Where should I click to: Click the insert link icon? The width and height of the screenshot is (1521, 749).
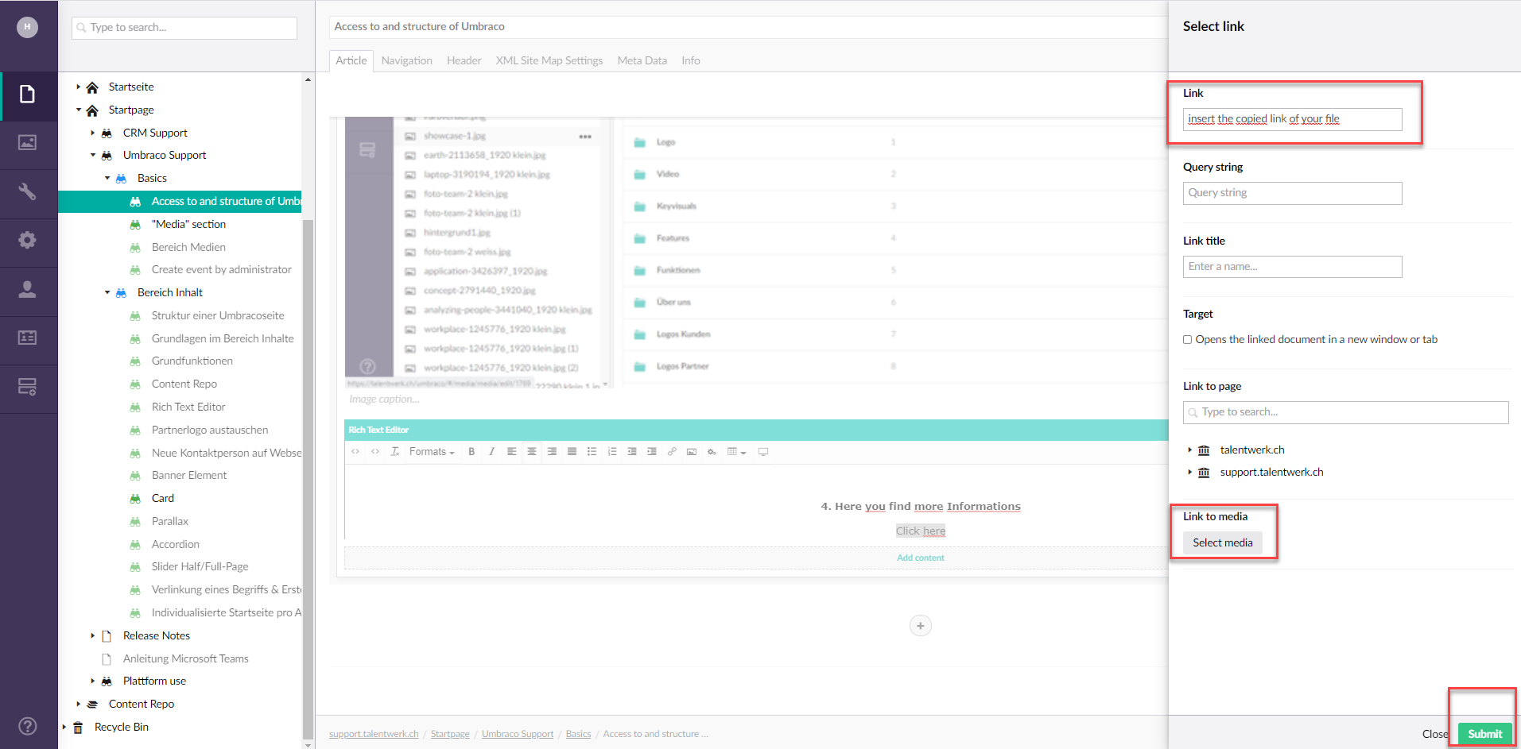(672, 452)
